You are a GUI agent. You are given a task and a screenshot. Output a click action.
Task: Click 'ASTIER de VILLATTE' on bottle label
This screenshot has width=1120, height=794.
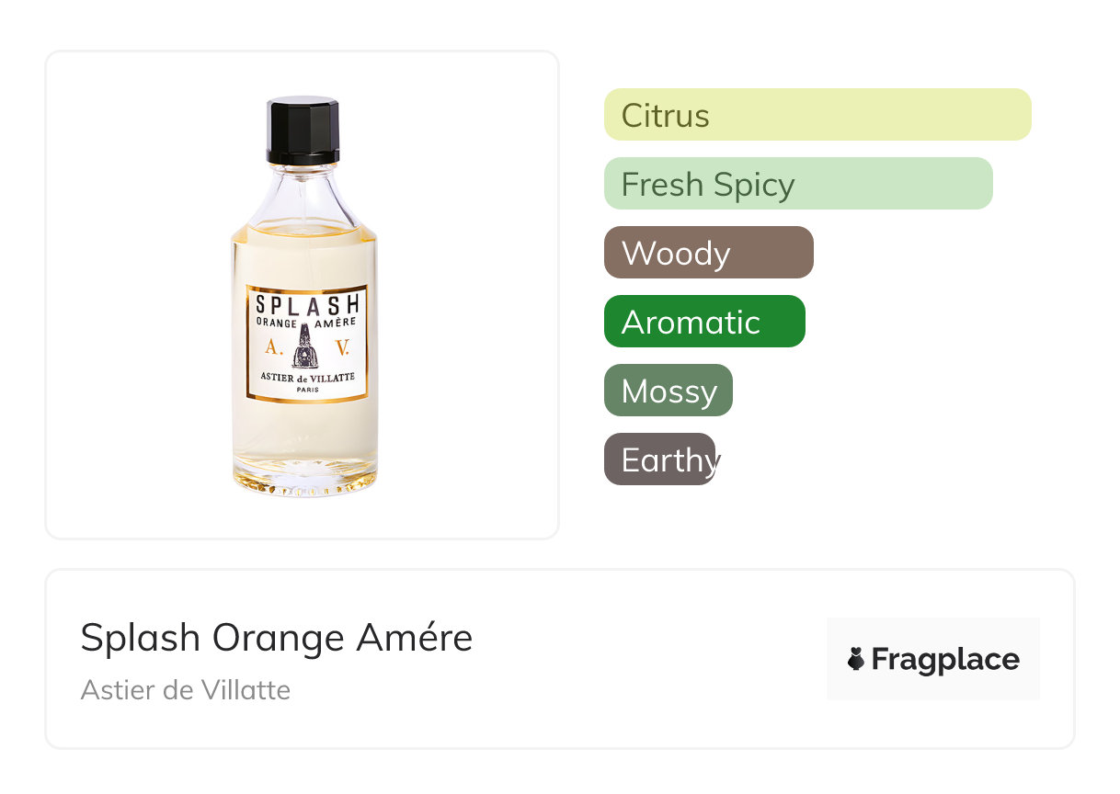(x=306, y=377)
